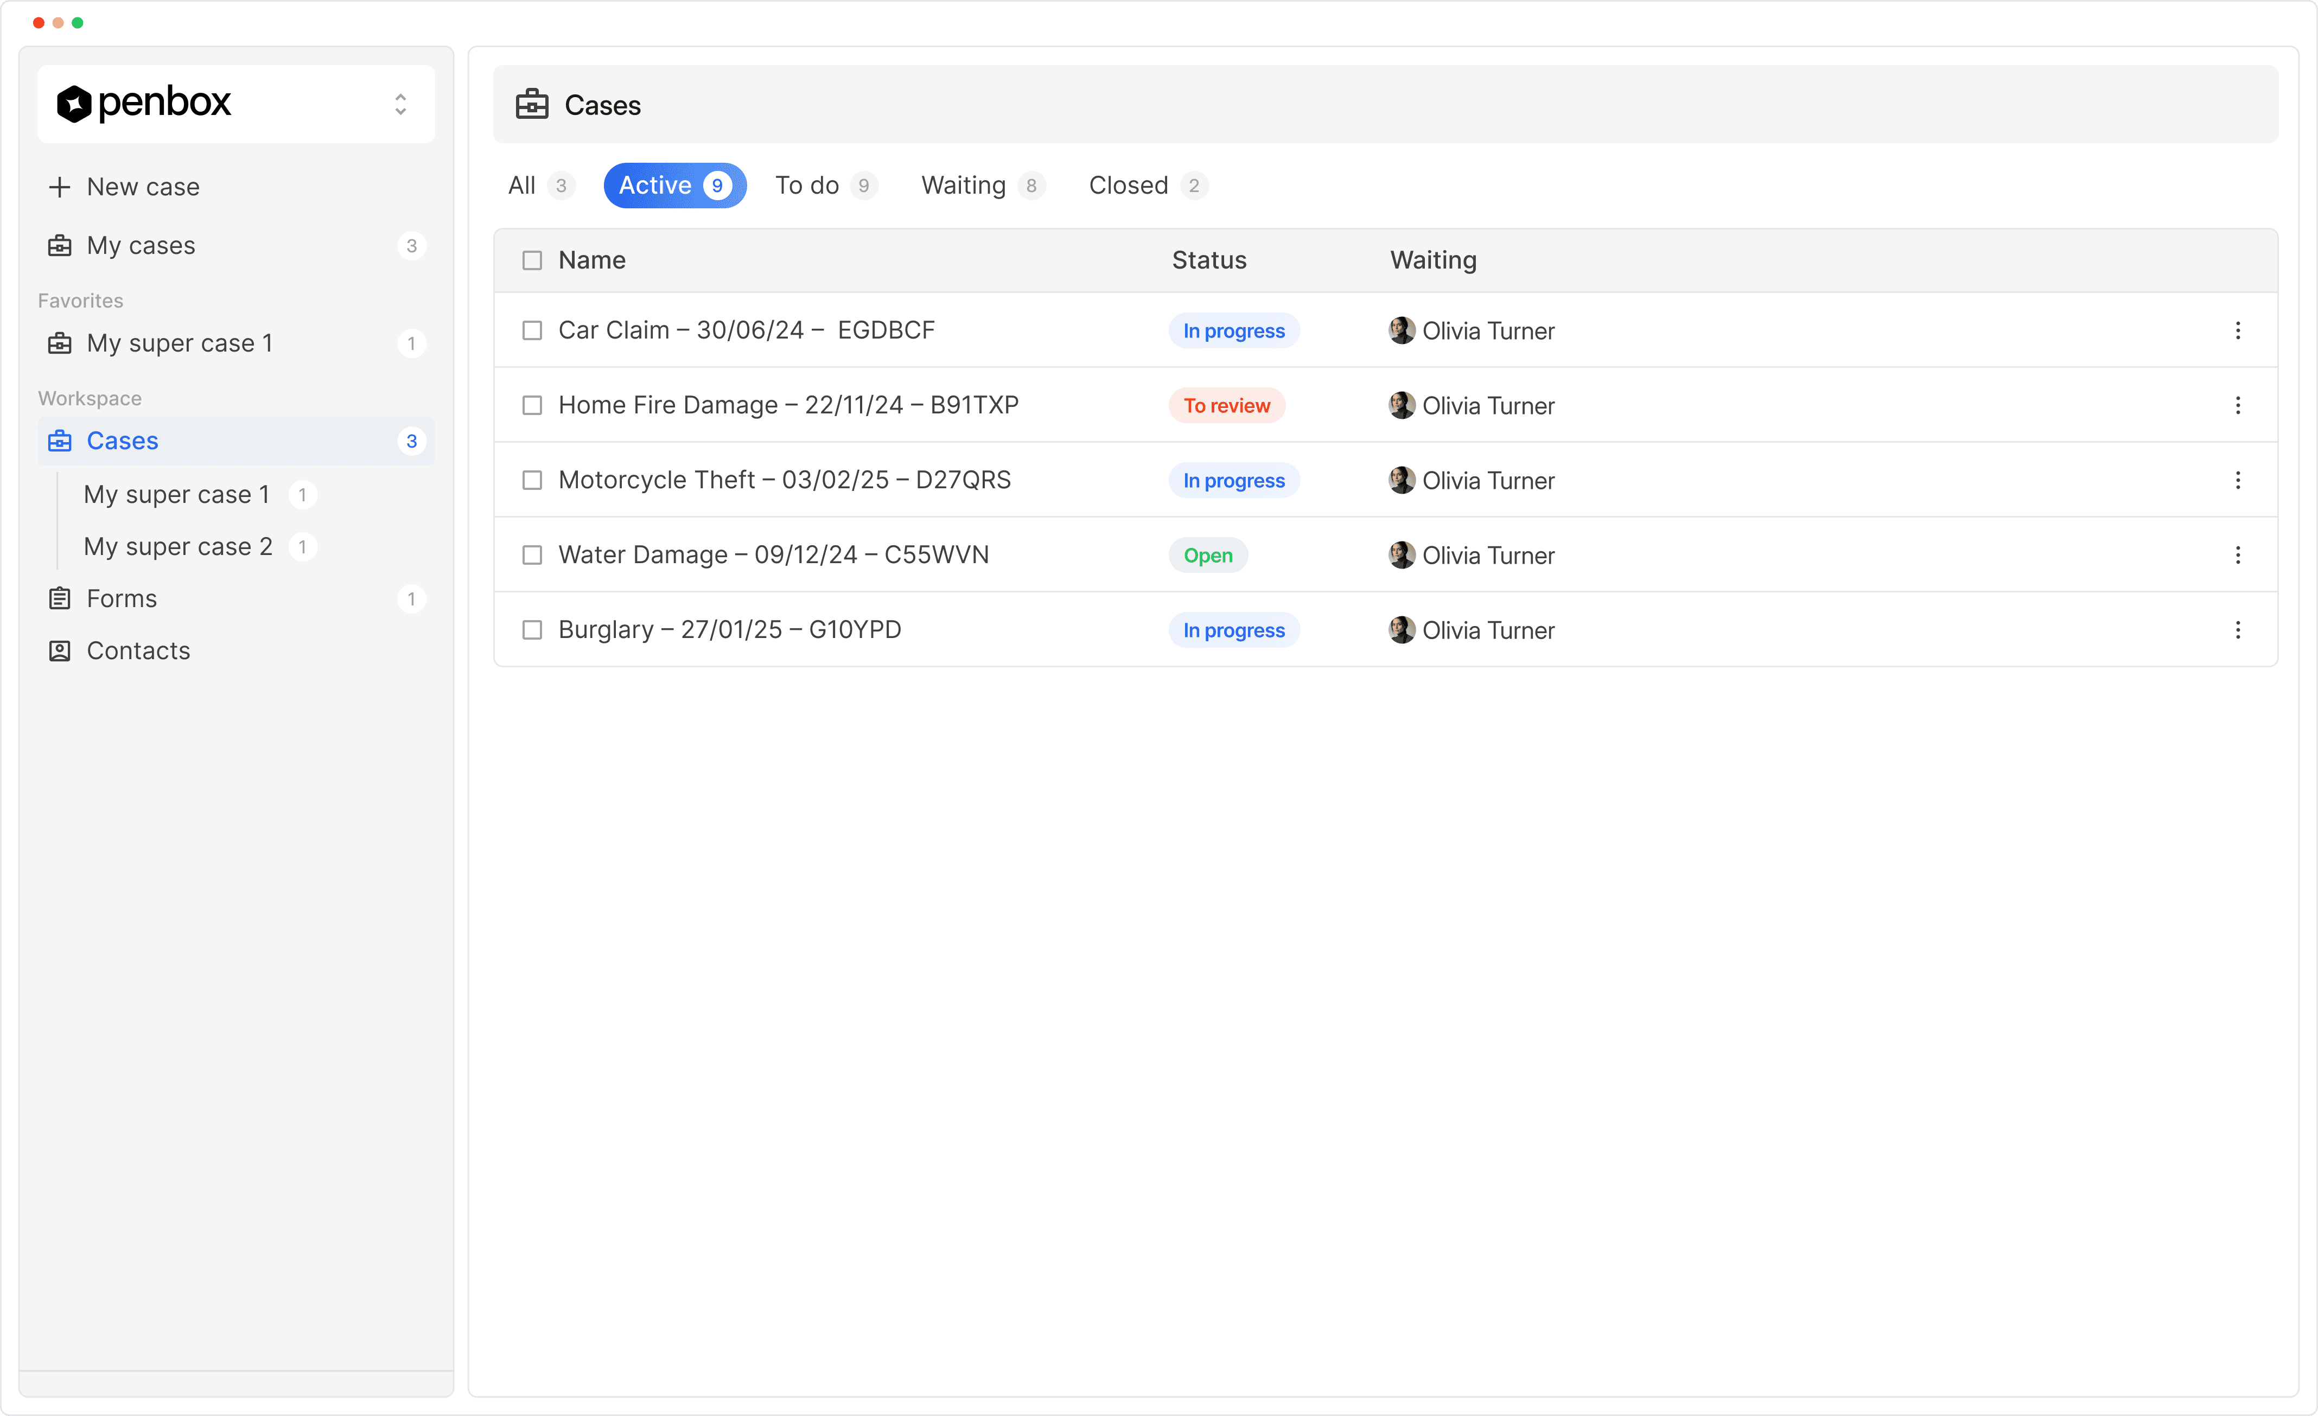Open the three-dot menu for Burglary row
This screenshot has width=2318, height=1416.
point(2237,629)
